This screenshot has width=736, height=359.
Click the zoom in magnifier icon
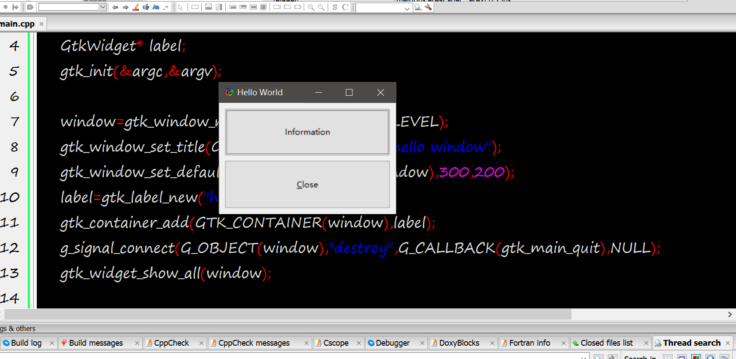[x=311, y=7]
